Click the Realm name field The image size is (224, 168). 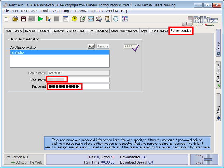coord(79,73)
